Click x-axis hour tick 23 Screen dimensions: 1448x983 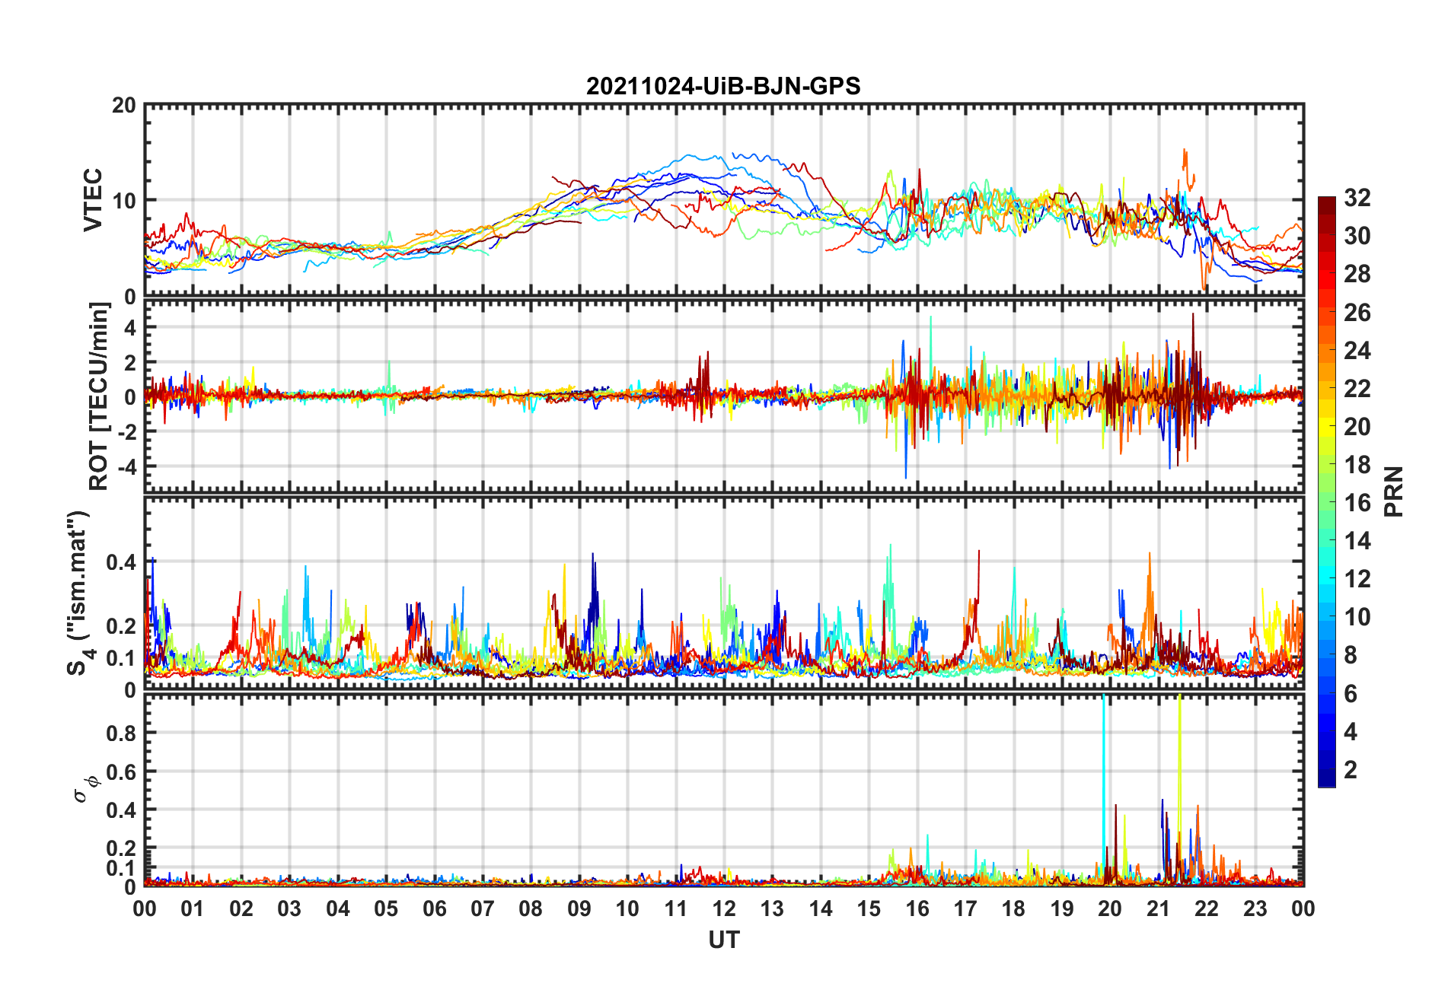tap(1255, 908)
